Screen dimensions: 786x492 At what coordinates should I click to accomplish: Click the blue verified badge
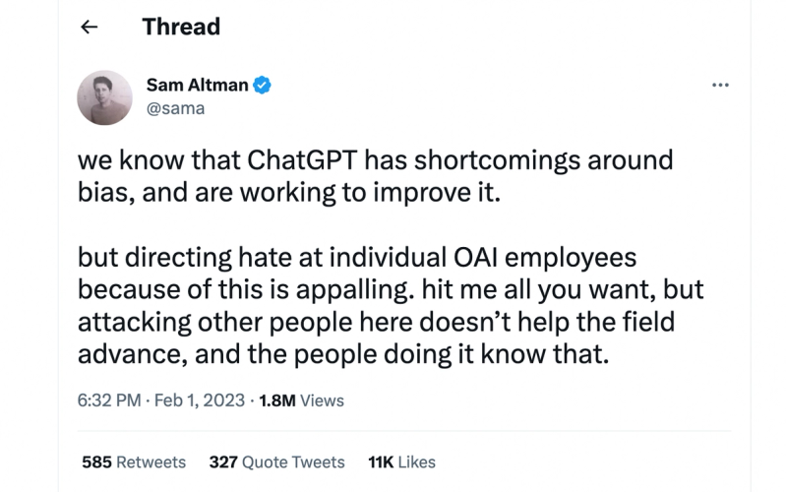pos(263,86)
